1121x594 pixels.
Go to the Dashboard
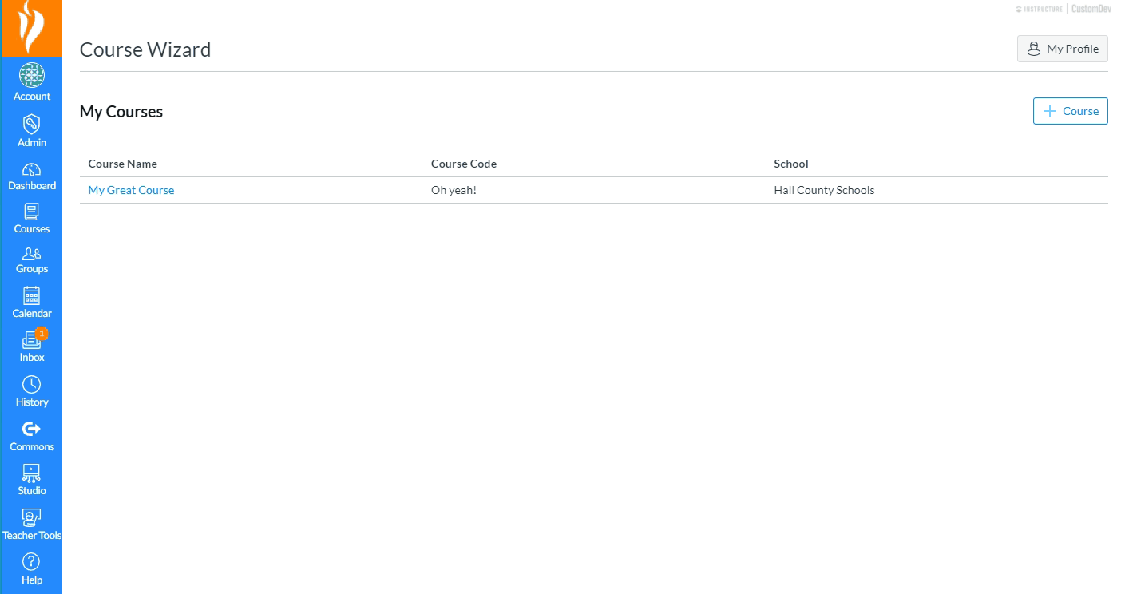[31, 176]
